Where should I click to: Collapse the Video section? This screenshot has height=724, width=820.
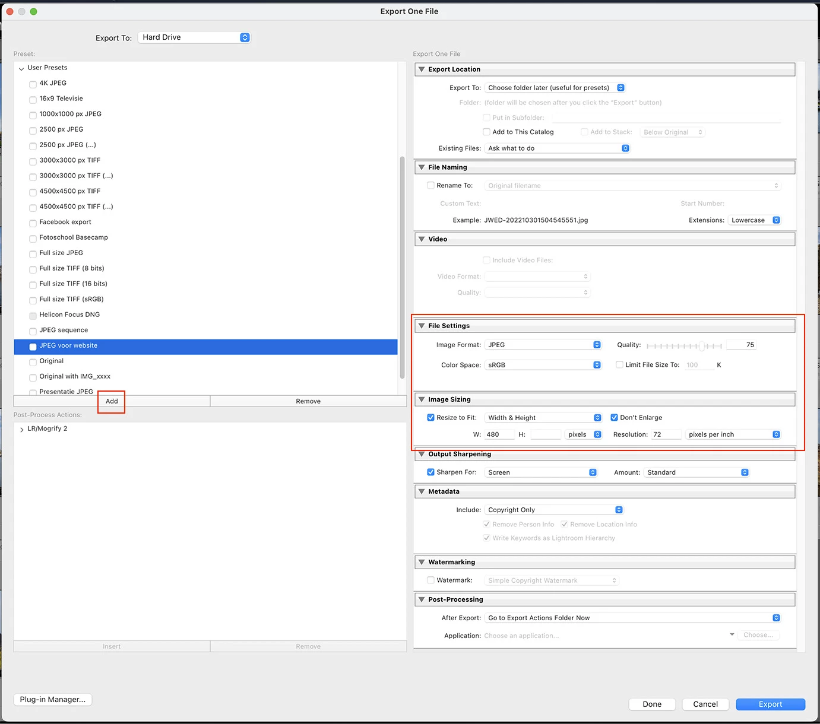[x=422, y=239]
